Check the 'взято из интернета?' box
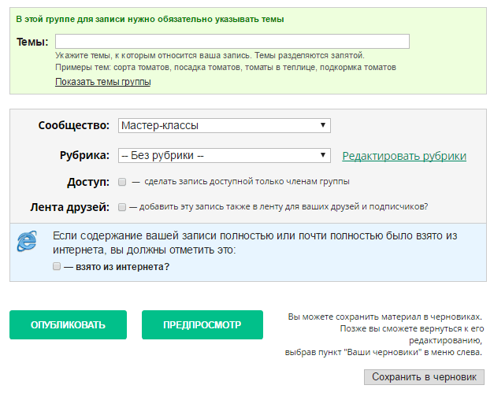 57,267
